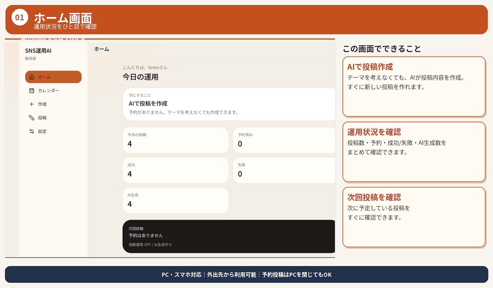Click the 外出先から利用可能 footer text

click(x=232, y=275)
